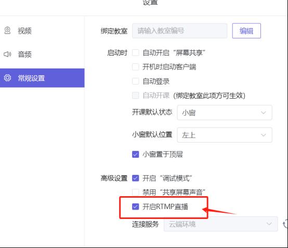Select the 常规设置 sidebar tab
Image resolution: width=288 pixels, height=248 pixels.
(42, 78)
